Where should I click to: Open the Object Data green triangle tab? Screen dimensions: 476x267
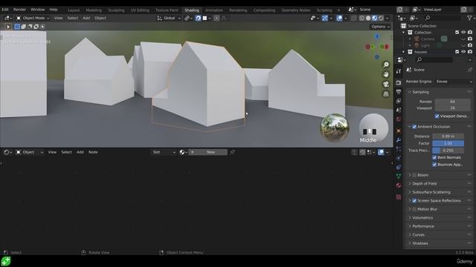[399, 176]
